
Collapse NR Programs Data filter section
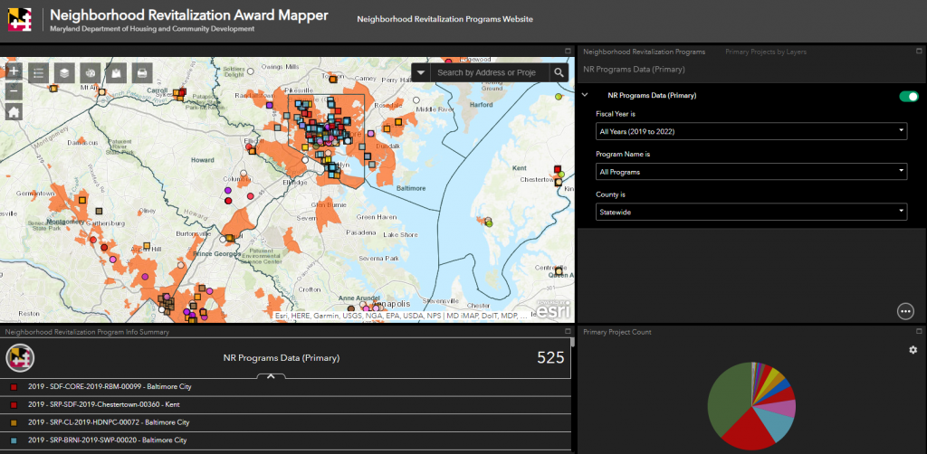pos(586,95)
